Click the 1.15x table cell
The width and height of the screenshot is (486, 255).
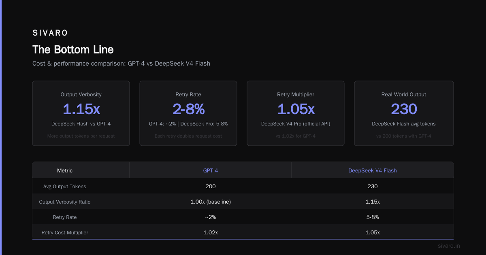373,202
